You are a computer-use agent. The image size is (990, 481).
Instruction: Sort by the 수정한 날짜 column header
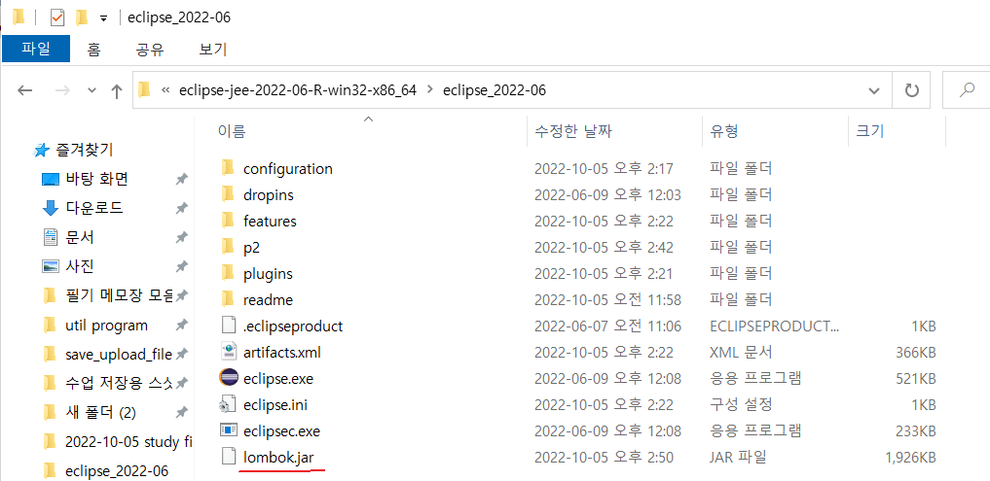[572, 131]
